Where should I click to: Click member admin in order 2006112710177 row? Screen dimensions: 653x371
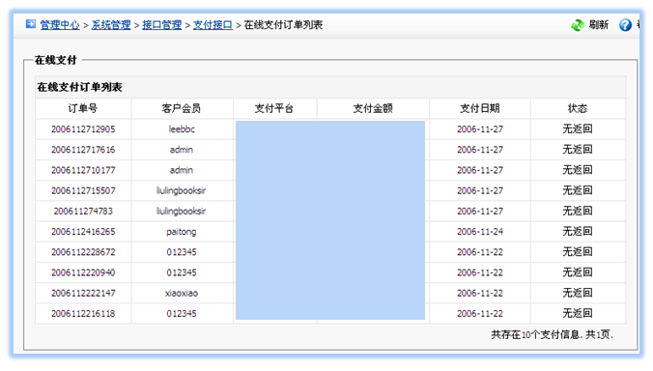[182, 170]
